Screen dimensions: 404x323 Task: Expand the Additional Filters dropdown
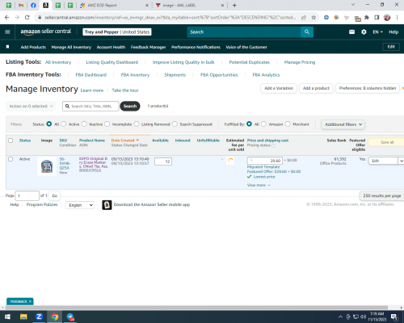343,124
